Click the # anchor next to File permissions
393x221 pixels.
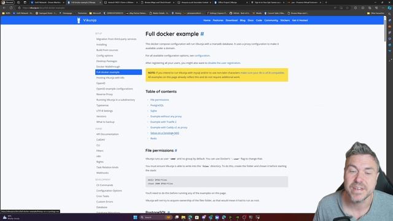click(x=176, y=150)
